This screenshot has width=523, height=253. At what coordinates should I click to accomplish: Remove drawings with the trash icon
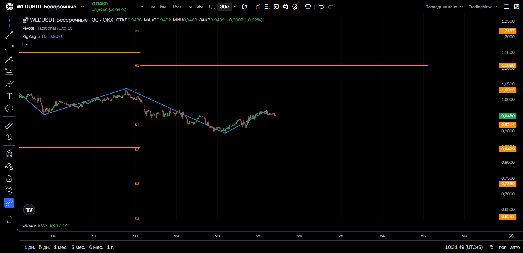(9, 220)
